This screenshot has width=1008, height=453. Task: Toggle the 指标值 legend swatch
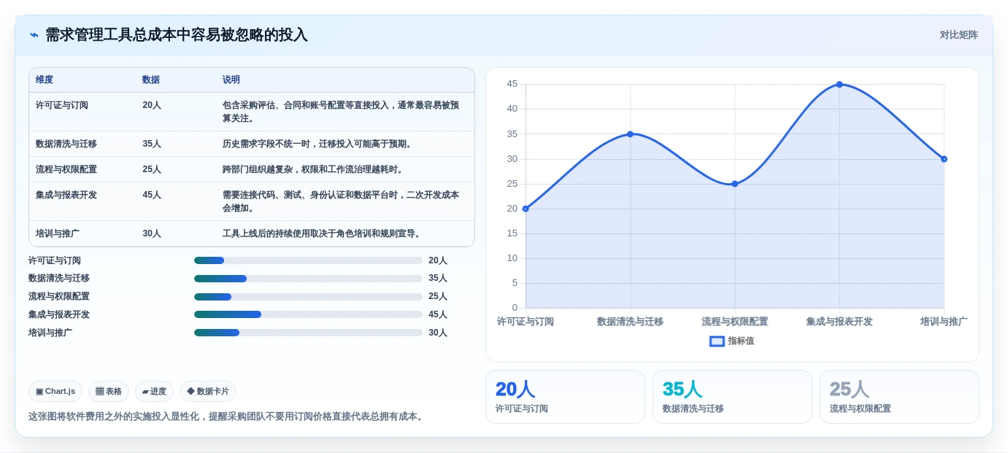717,341
